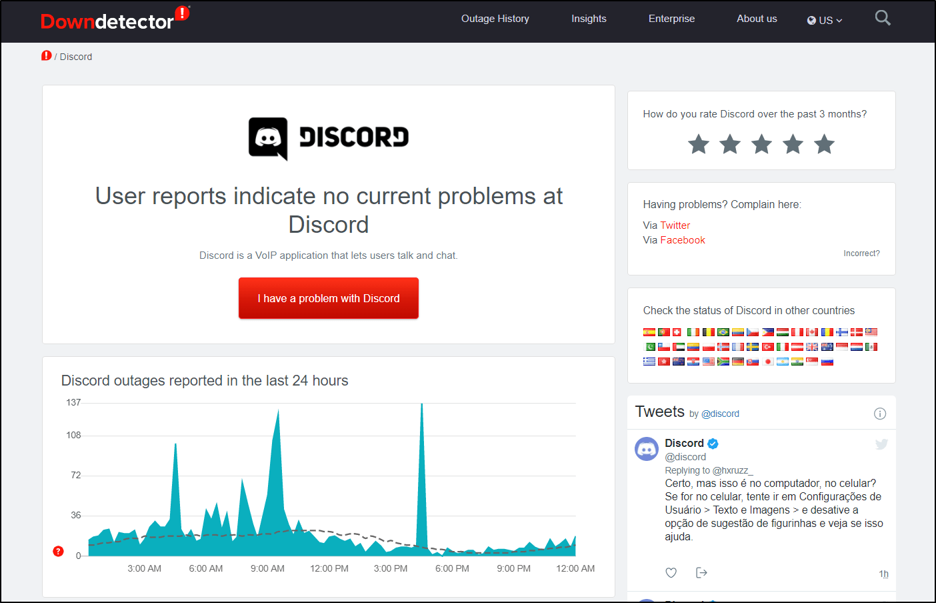Select the Philippines flag

coord(768,332)
